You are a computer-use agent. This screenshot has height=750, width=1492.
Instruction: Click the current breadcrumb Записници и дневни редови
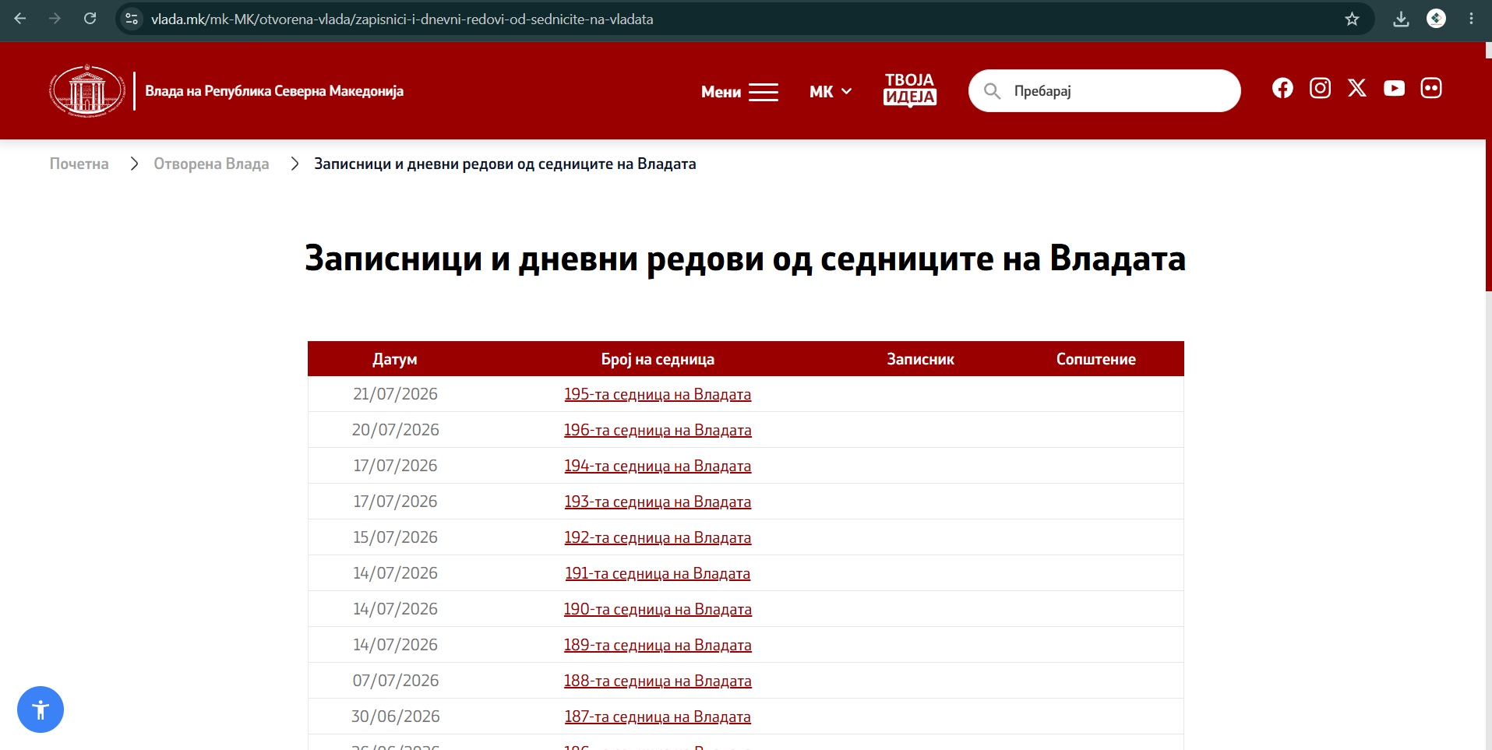[505, 164]
